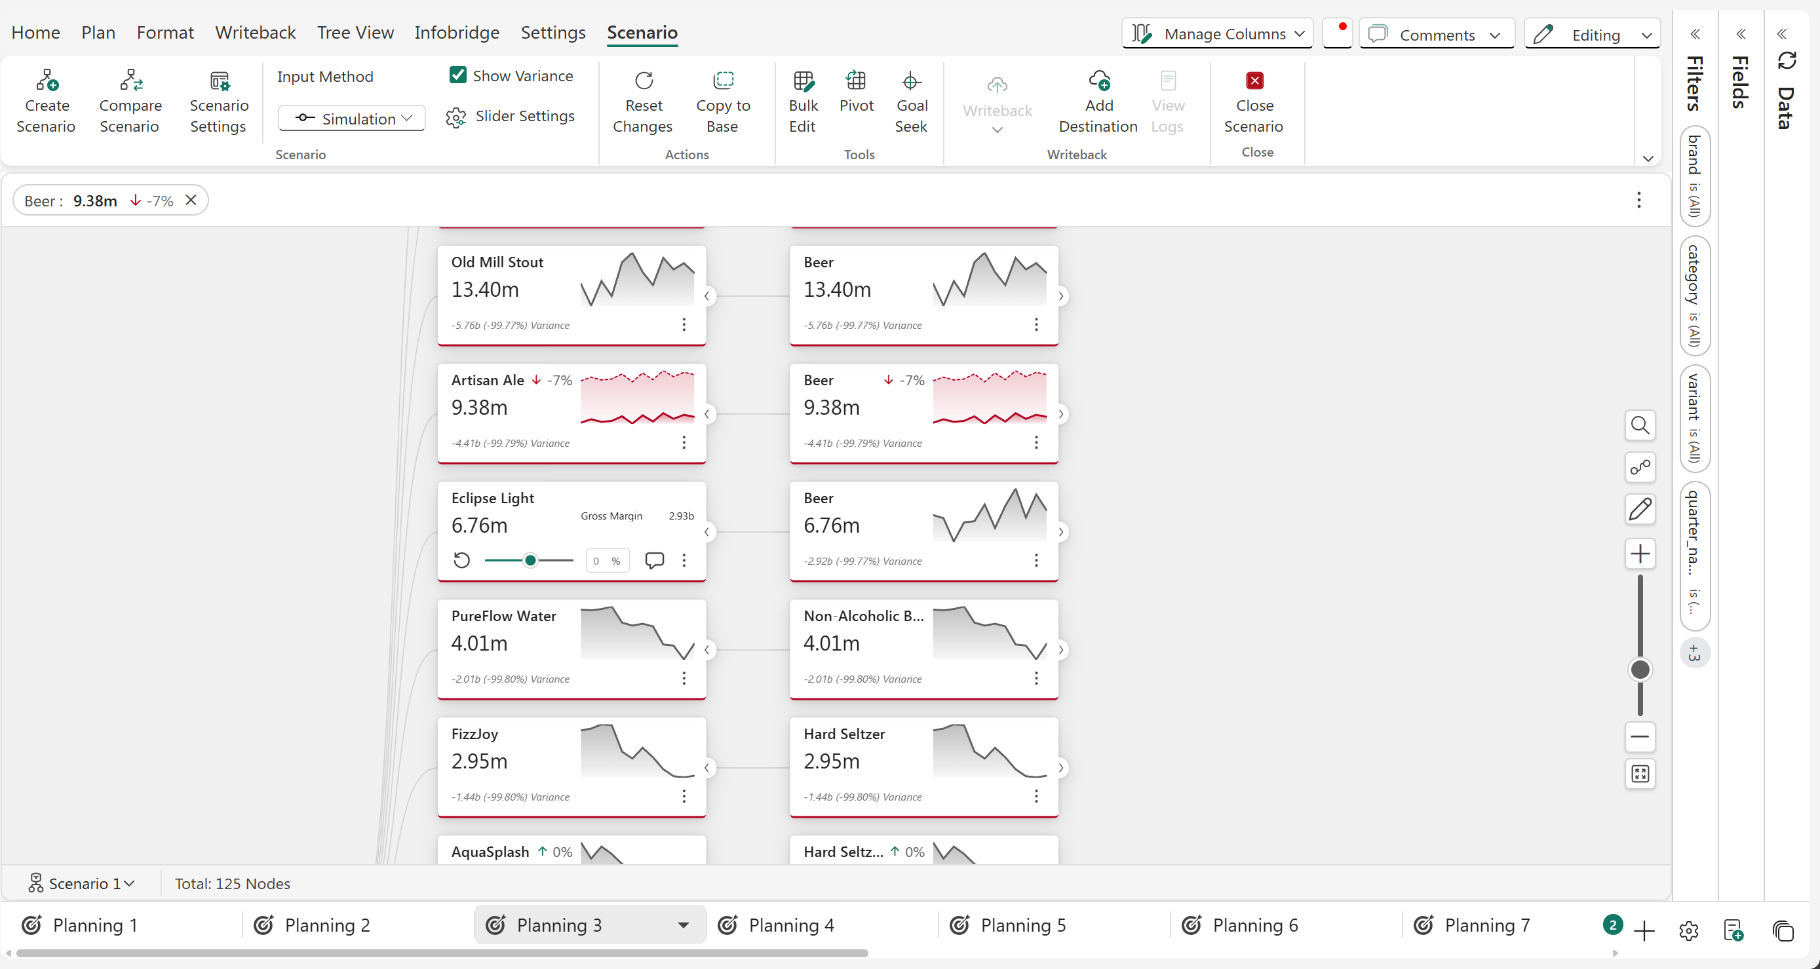Click the Goal Seek icon

(911, 81)
